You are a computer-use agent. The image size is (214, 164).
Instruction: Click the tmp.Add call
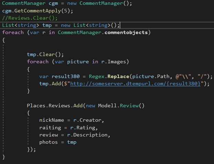pos(50,84)
